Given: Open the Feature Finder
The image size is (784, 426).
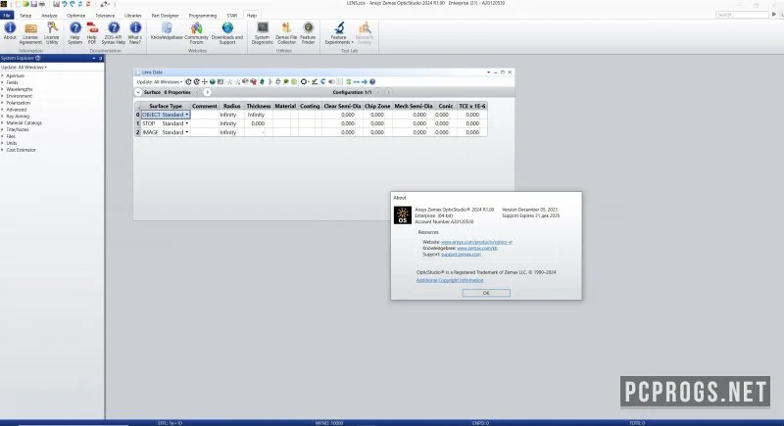Looking at the screenshot, I should (308, 33).
